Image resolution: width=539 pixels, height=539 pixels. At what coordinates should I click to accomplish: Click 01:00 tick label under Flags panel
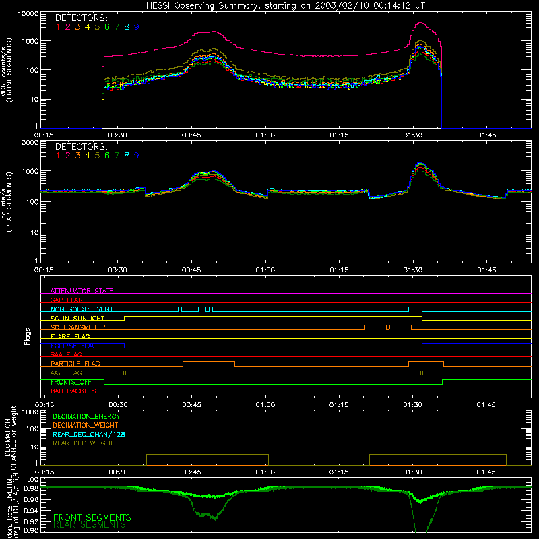265,405
